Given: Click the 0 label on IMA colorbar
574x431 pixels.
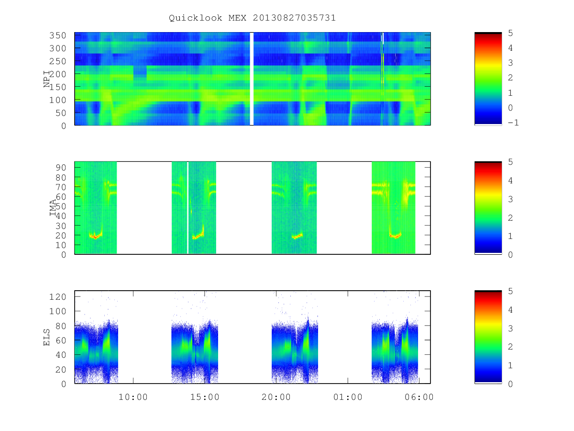Looking at the screenshot, I should pos(510,255).
